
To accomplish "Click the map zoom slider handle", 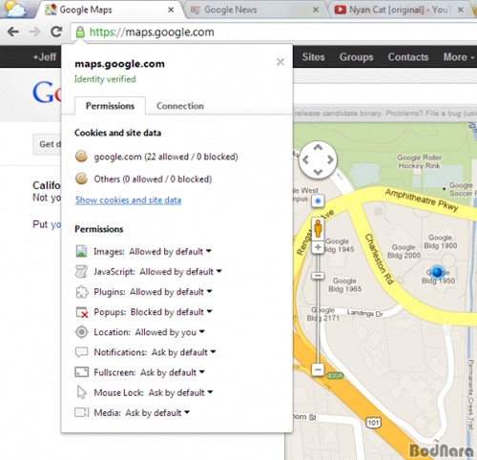I will (x=318, y=276).
